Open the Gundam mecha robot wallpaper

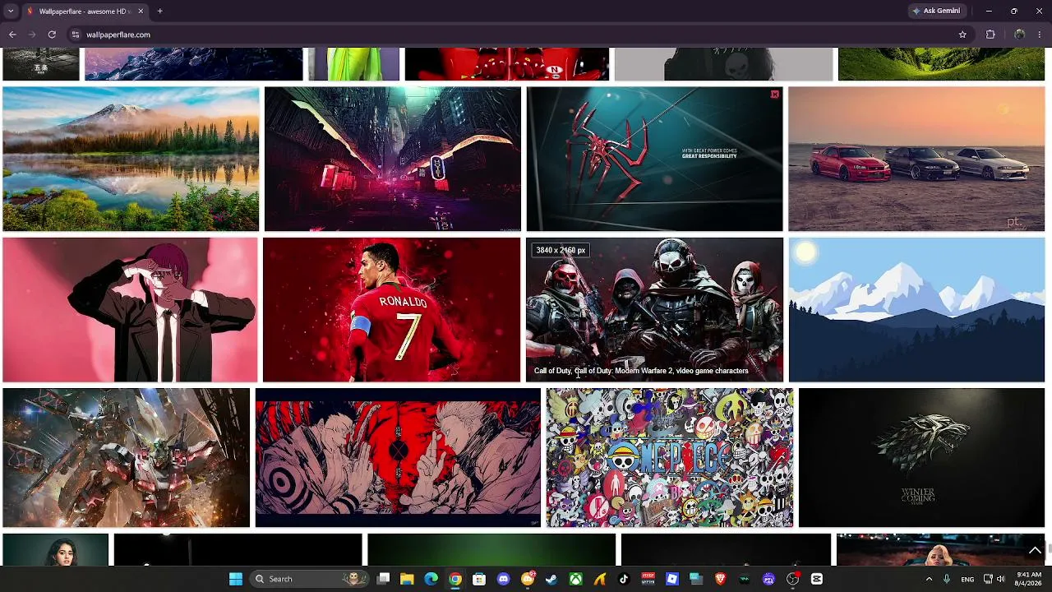(x=126, y=458)
